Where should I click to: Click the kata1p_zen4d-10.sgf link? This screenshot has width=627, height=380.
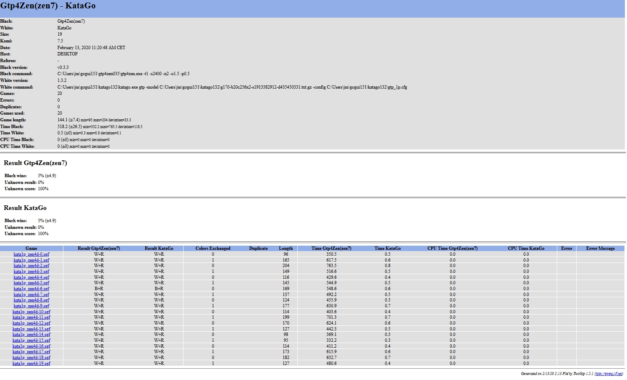31,312
